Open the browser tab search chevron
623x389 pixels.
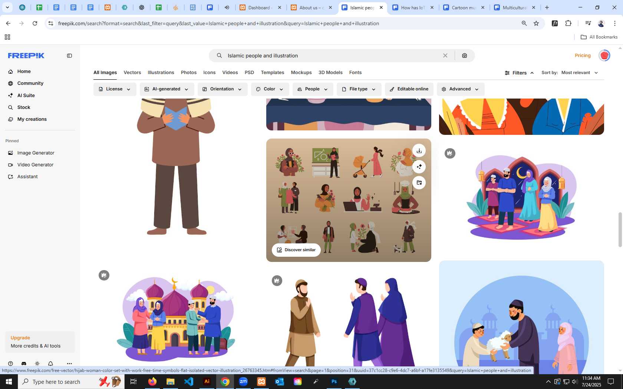coord(7,7)
